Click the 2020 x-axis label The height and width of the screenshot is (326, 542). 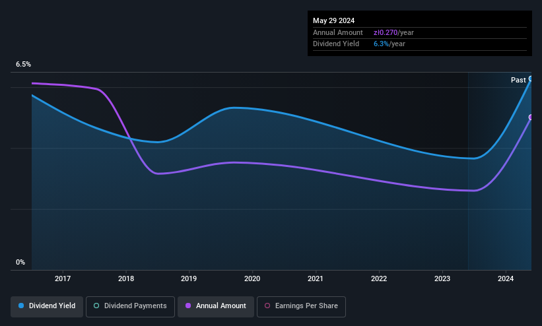click(x=252, y=278)
